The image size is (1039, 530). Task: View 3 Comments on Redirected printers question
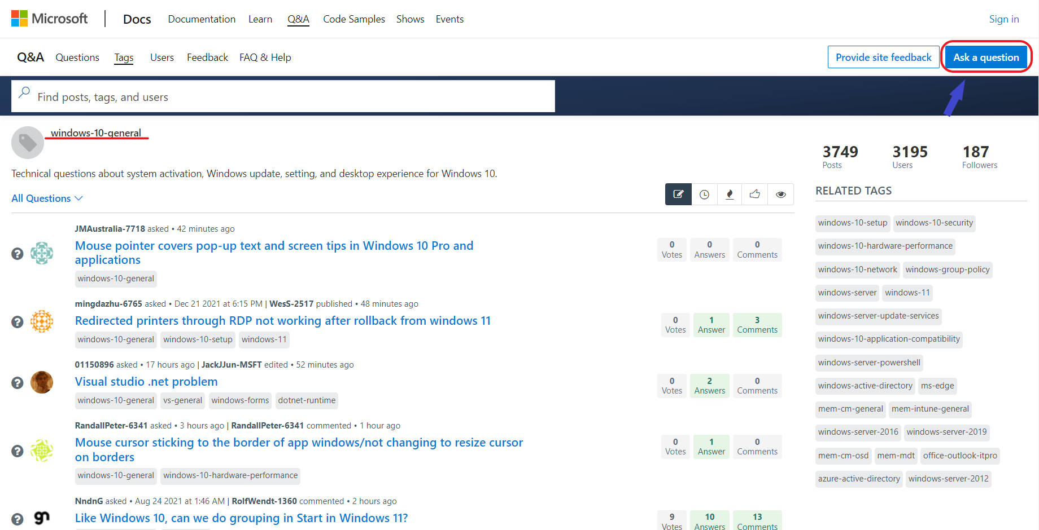tap(757, 325)
